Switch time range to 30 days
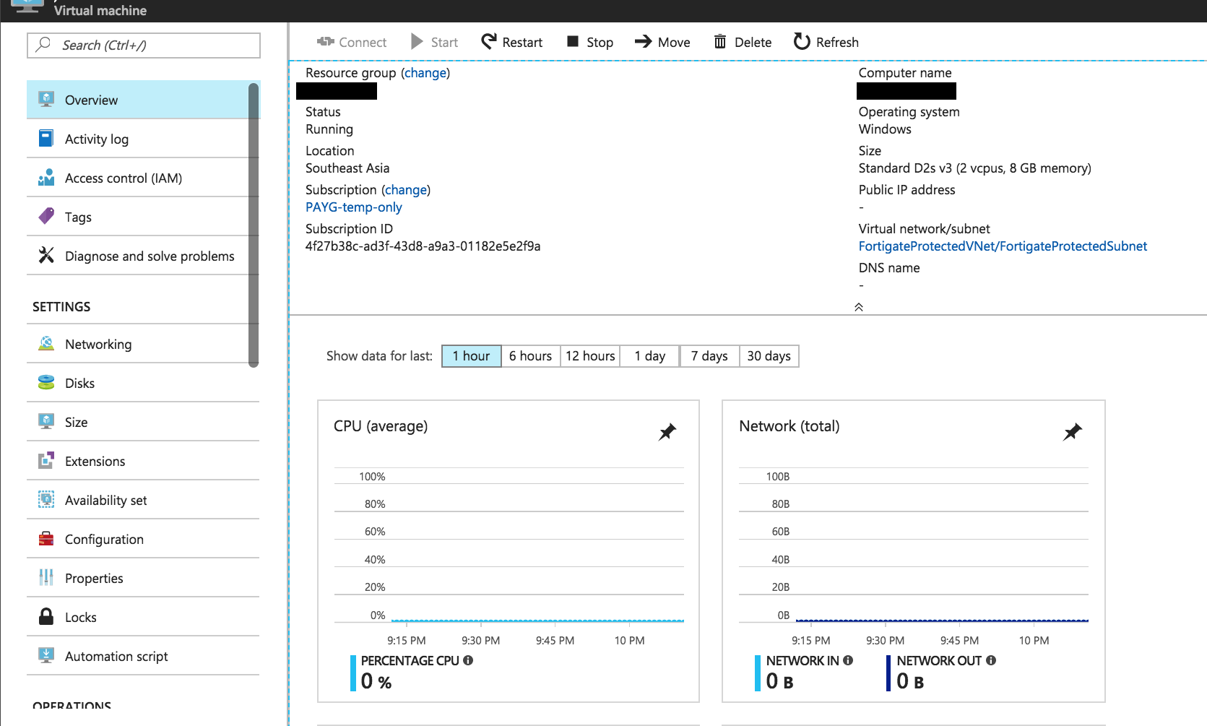The image size is (1207, 726). click(768, 355)
